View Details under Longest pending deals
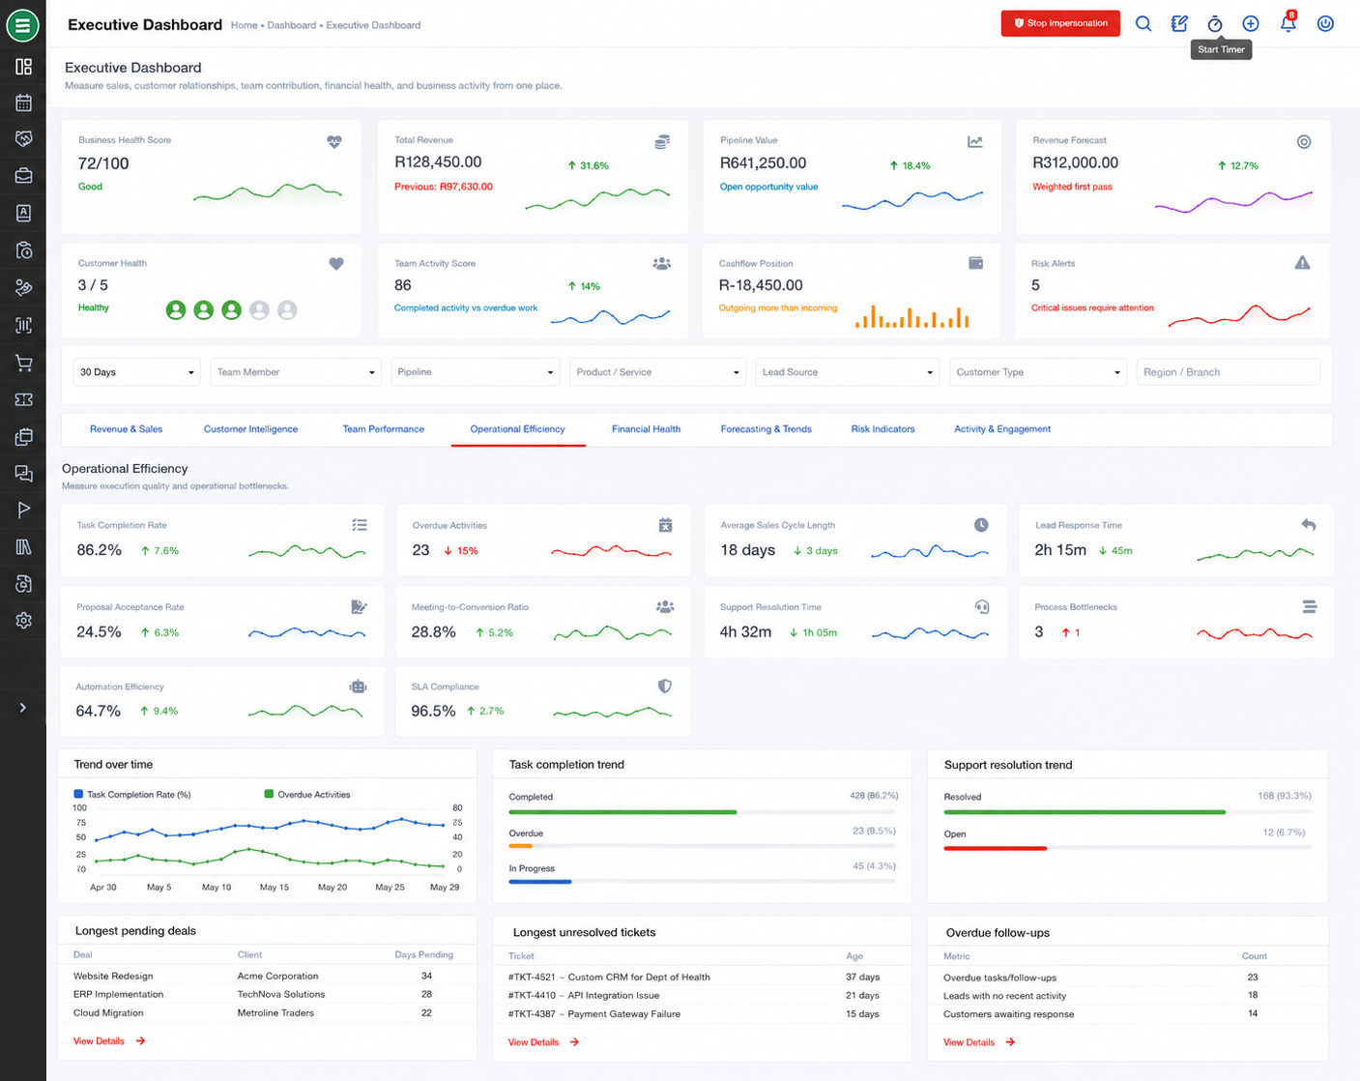The height and width of the screenshot is (1081, 1360). pyautogui.click(x=109, y=1041)
